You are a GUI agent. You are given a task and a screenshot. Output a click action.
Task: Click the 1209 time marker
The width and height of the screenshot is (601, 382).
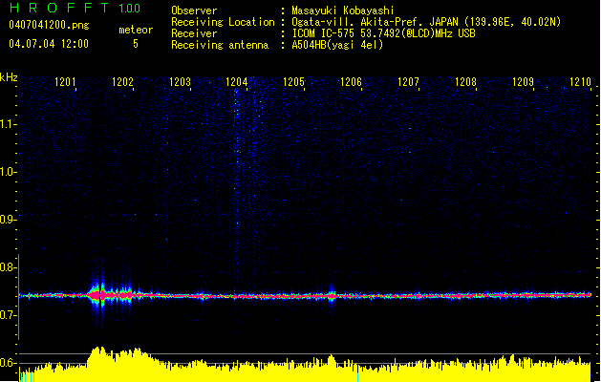(523, 82)
